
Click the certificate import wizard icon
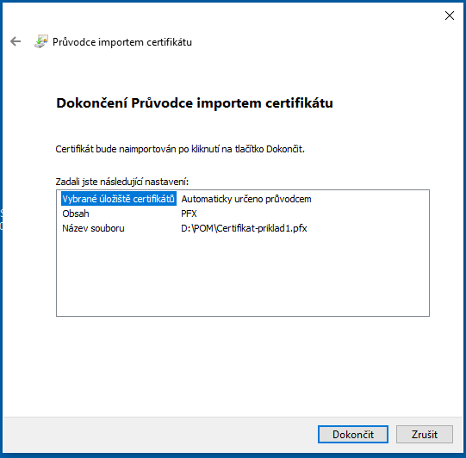41,41
